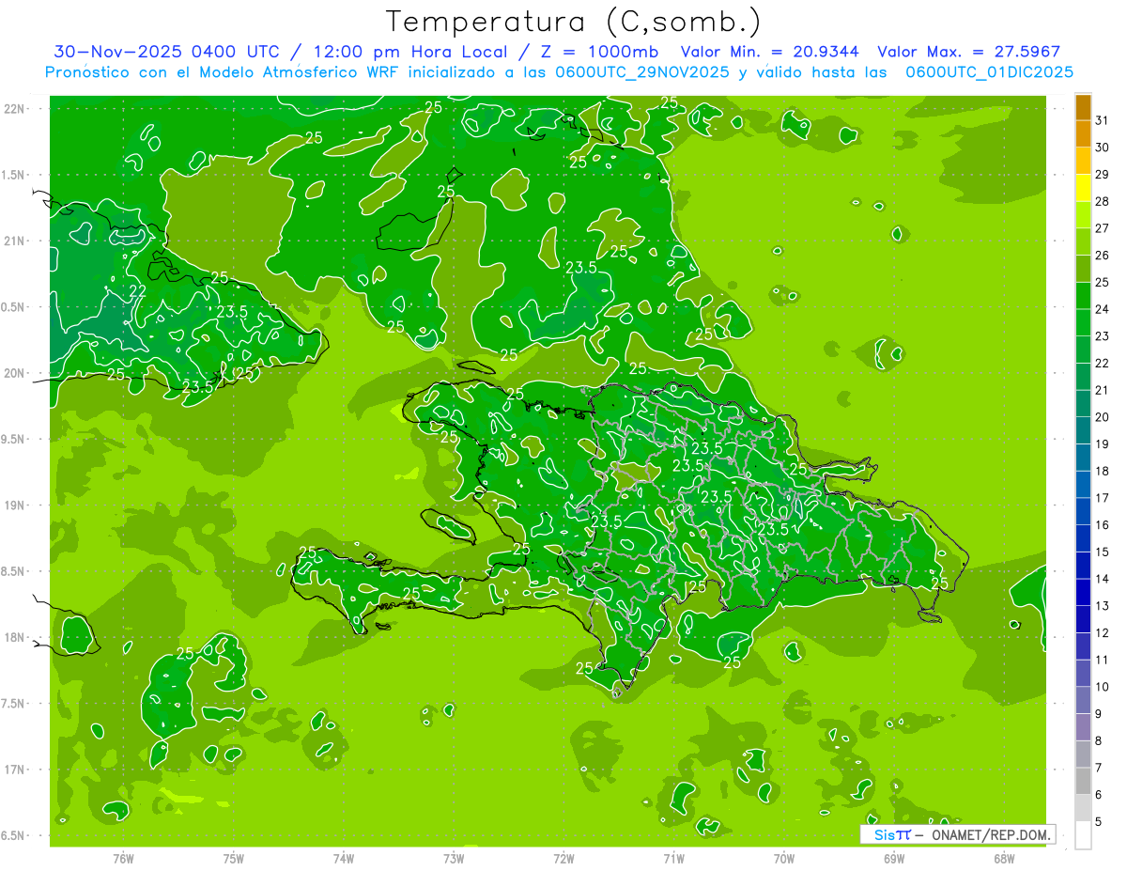Click the latitude axis label 21N

14,241
